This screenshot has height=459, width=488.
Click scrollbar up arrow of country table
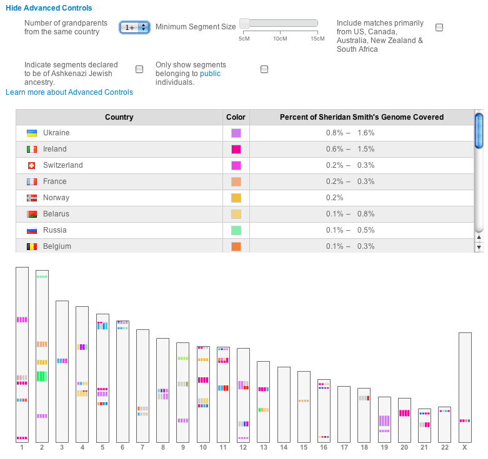pos(479,237)
